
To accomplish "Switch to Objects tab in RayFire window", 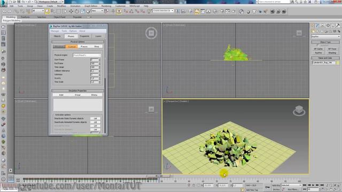I will point(57,36).
